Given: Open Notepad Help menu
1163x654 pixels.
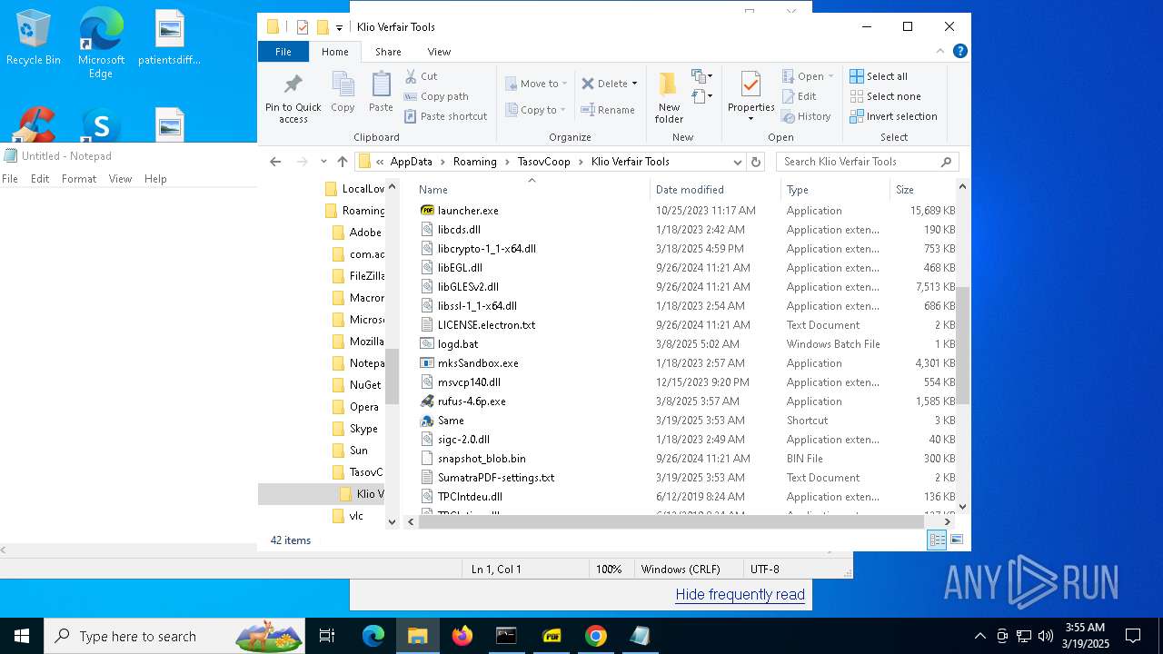Looking at the screenshot, I should click(155, 179).
